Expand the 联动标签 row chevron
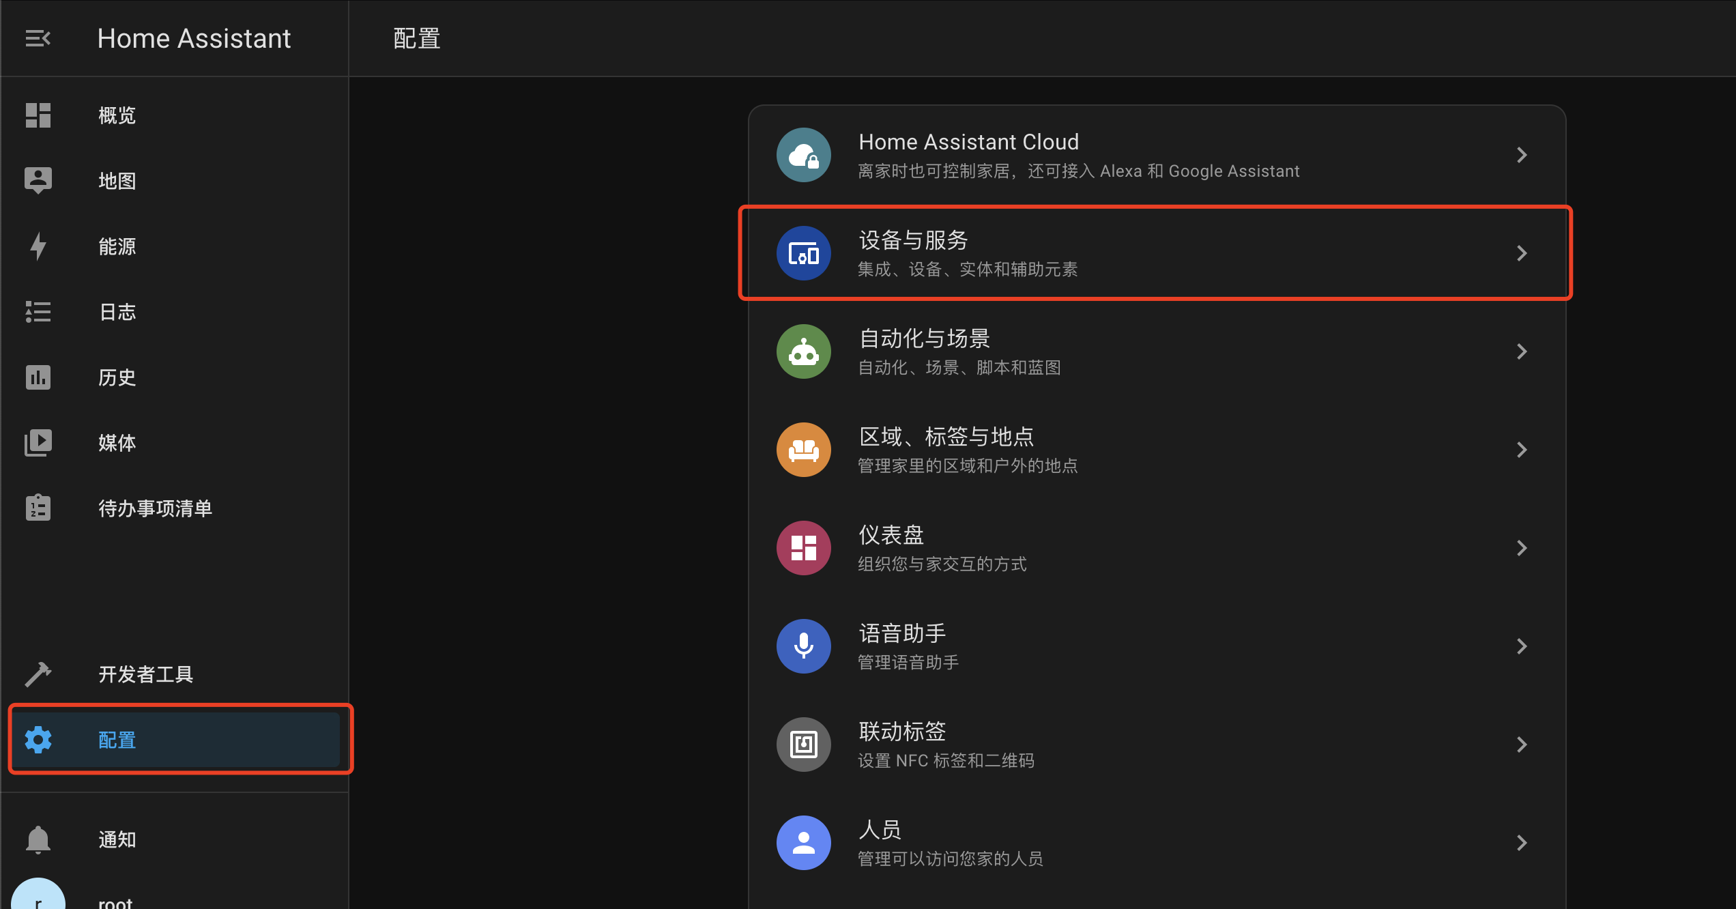 [x=1522, y=745]
